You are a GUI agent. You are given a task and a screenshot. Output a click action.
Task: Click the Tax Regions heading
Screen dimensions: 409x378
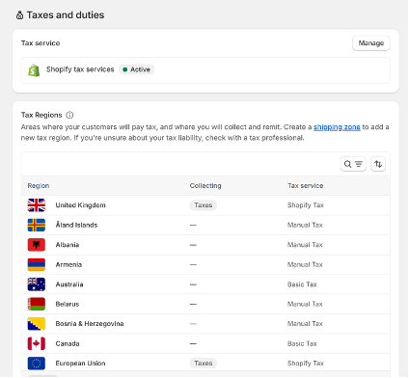(41, 115)
